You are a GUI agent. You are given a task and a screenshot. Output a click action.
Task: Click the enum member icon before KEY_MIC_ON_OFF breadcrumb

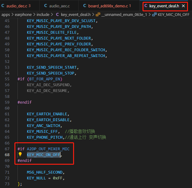[155, 14]
